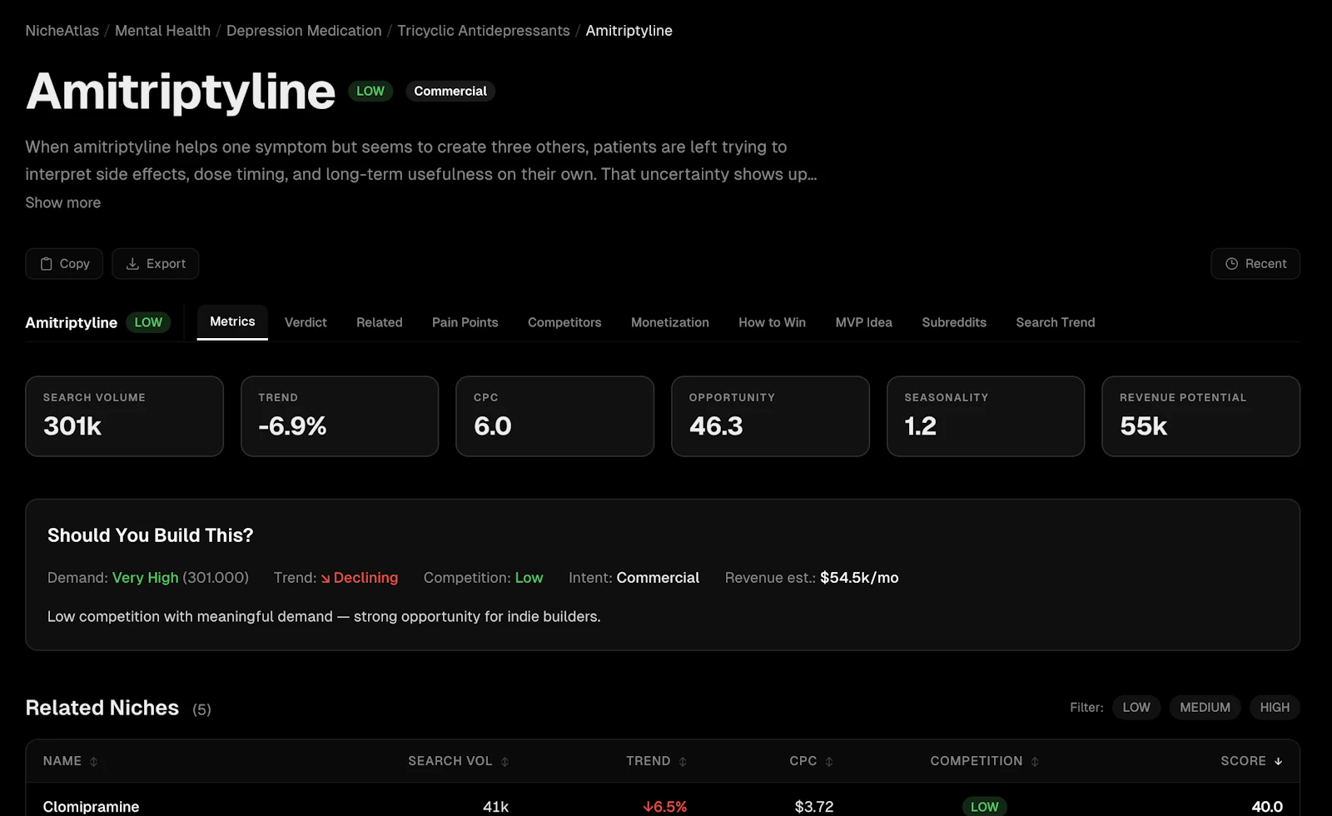Screen dimensions: 1332x816
Task: Filter related niches by LOW
Action: coord(1136,708)
